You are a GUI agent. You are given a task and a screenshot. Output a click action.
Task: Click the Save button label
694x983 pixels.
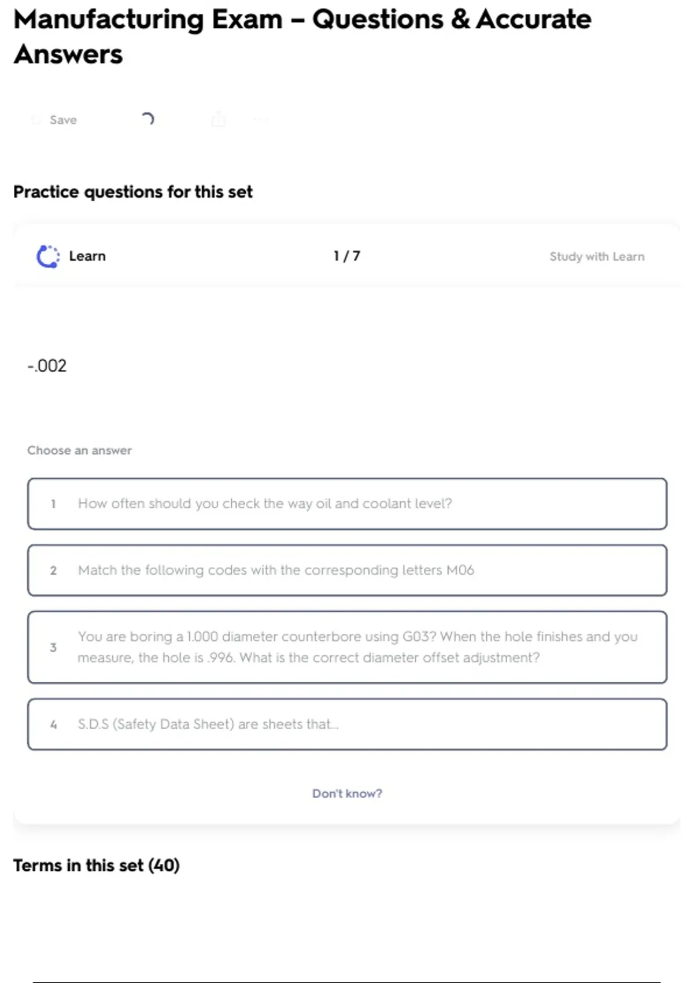pos(63,120)
